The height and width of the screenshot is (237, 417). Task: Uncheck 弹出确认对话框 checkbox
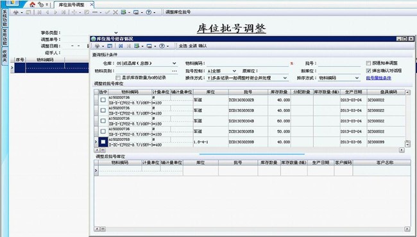(368, 70)
